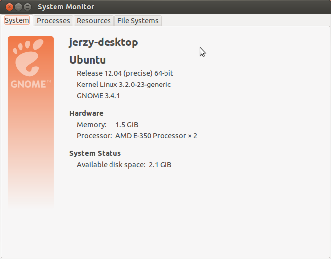Click the System tab

(17, 20)
